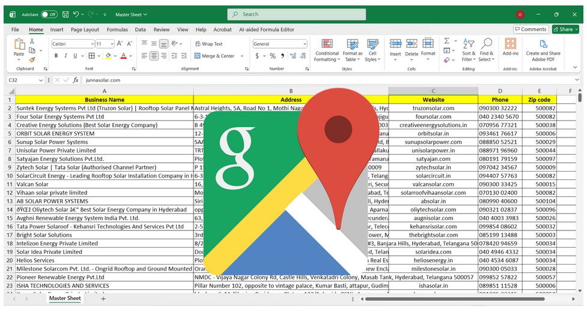Click Insert cells icon
This screenshot has height=312, width=587.
point(395,43)
